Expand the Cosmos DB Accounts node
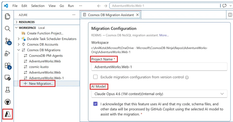The width and height of the screenshot is (233, 122). coord(19,44)
